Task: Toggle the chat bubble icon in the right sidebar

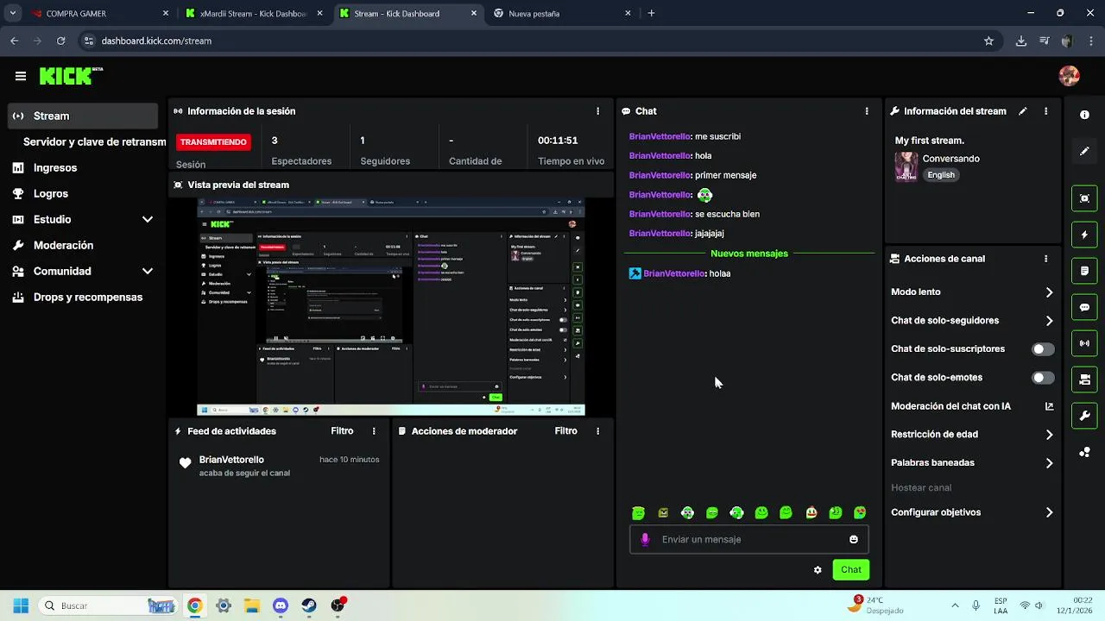Action: pos(1084,307)
